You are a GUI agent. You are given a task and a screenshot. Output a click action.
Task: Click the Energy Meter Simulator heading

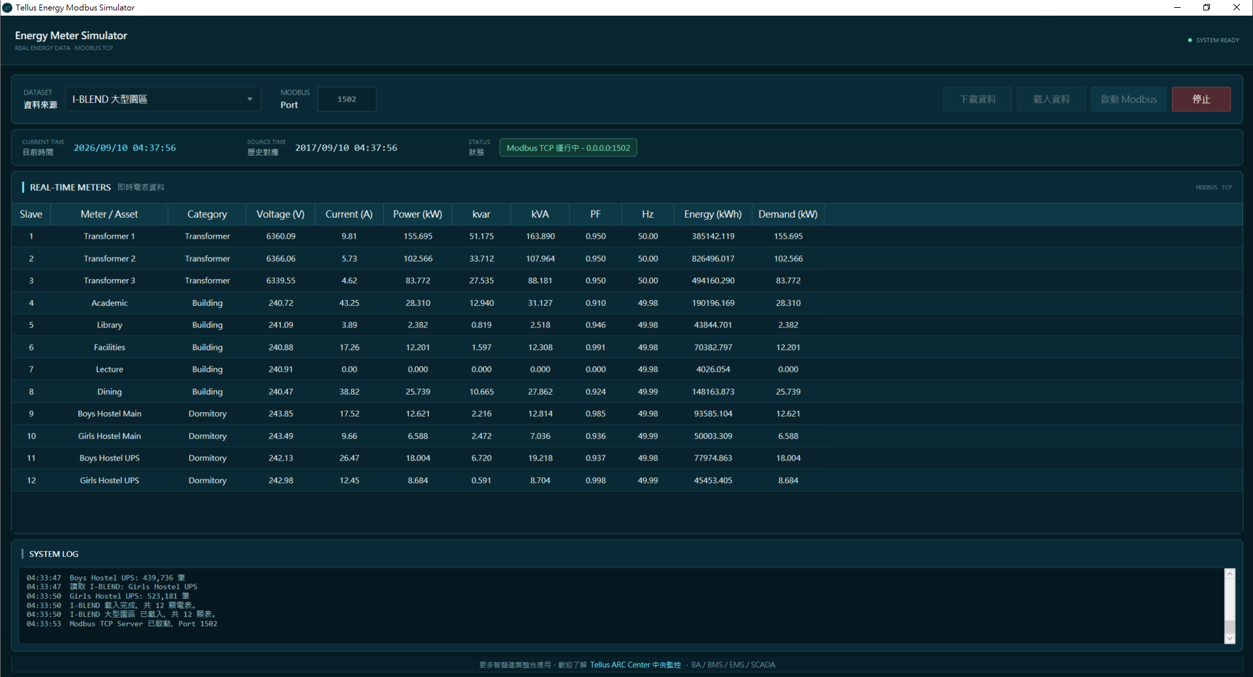click(71, 36)
